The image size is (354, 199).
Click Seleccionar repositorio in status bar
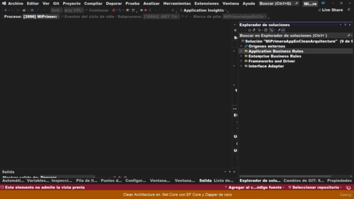[315, 187]
